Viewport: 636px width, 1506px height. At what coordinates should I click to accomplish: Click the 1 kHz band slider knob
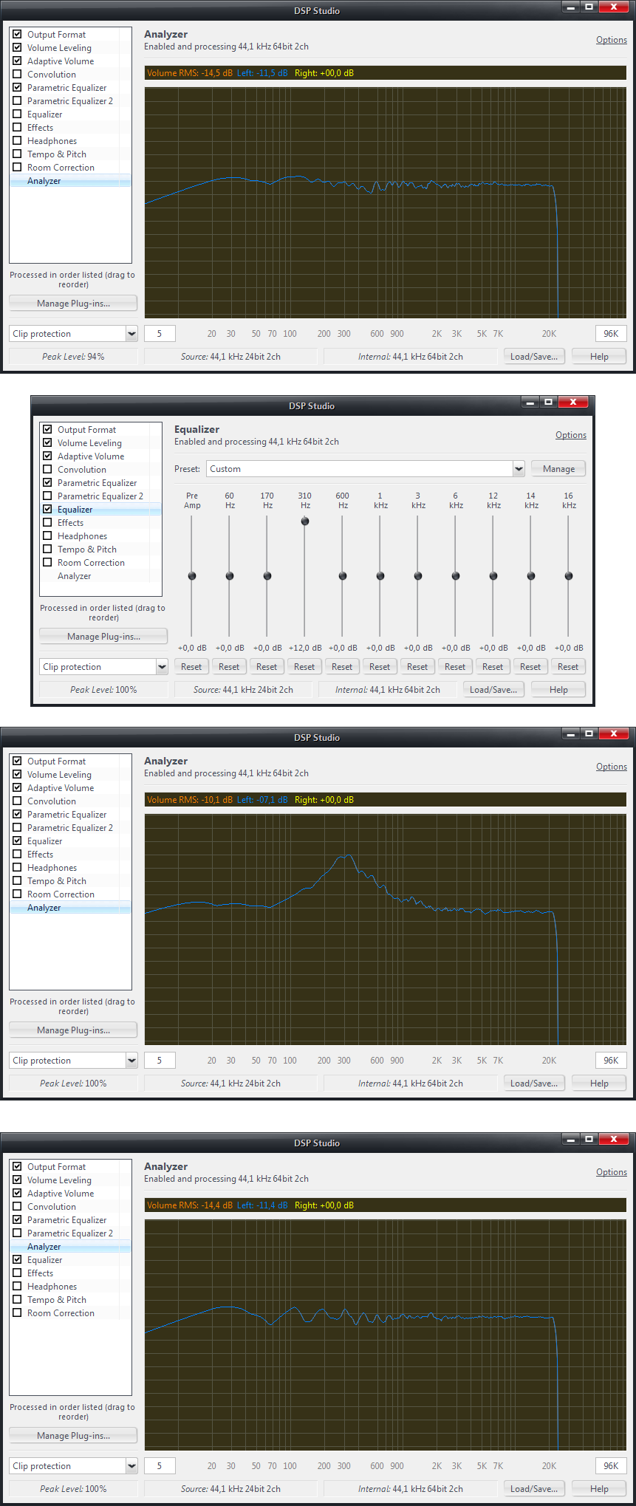380,576
